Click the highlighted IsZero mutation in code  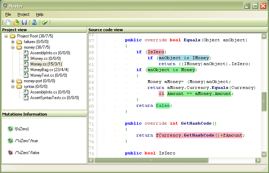(x=156, y=52)
